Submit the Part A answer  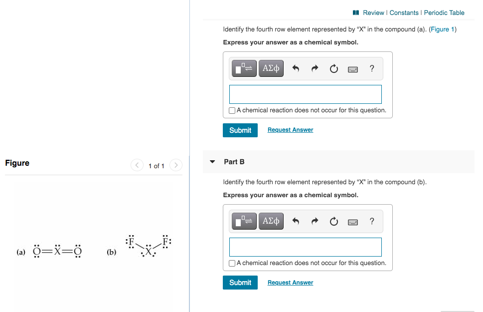tap(240, 130)
